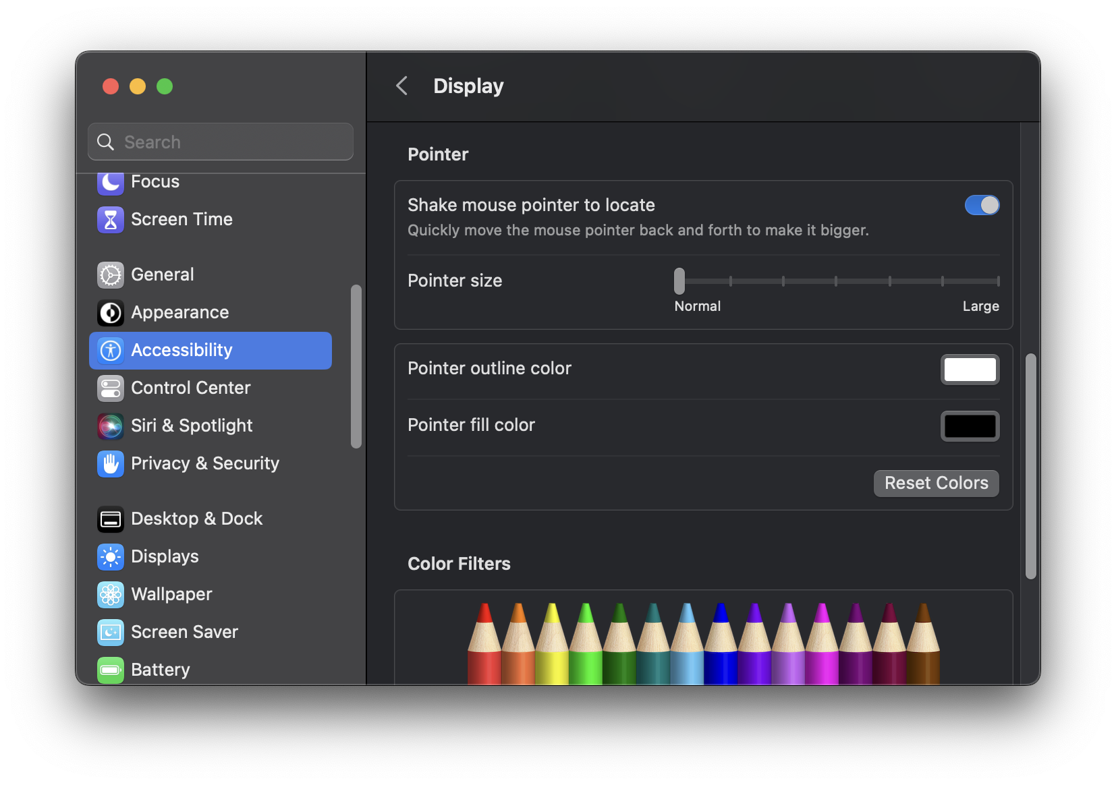The width and height of the screenshot is (1116, 785).
Task: Open Screen Time hourglass icon
Action: point(111,219)
